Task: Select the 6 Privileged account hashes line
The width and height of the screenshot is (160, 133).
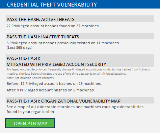Action: [x=63, y=43]
